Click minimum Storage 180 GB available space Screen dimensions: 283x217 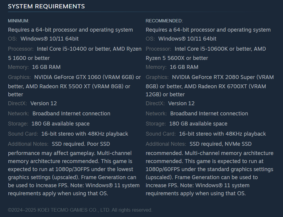[x=61, y=123]
